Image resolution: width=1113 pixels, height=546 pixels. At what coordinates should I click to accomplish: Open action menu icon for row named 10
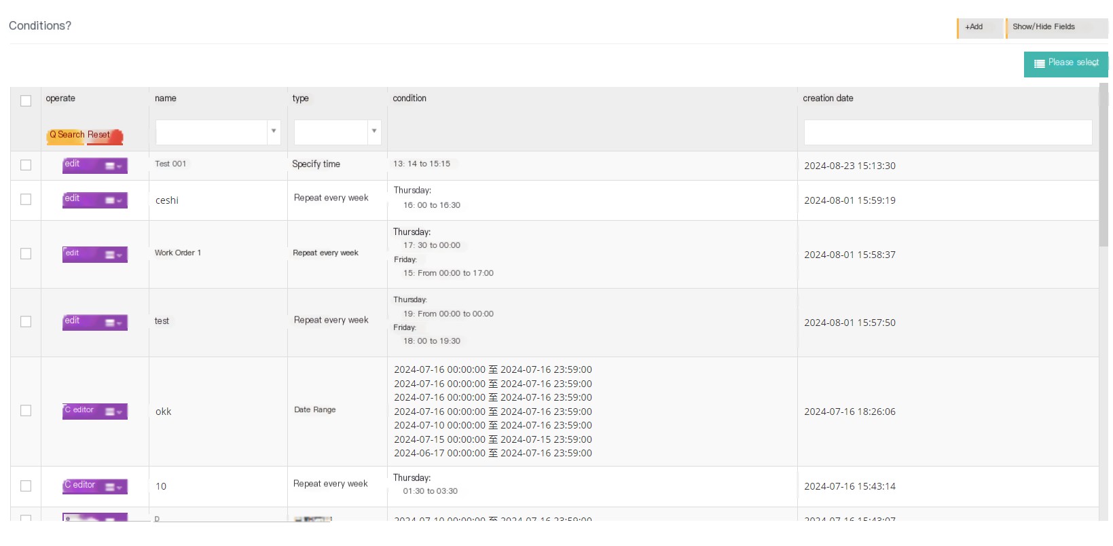113,487
